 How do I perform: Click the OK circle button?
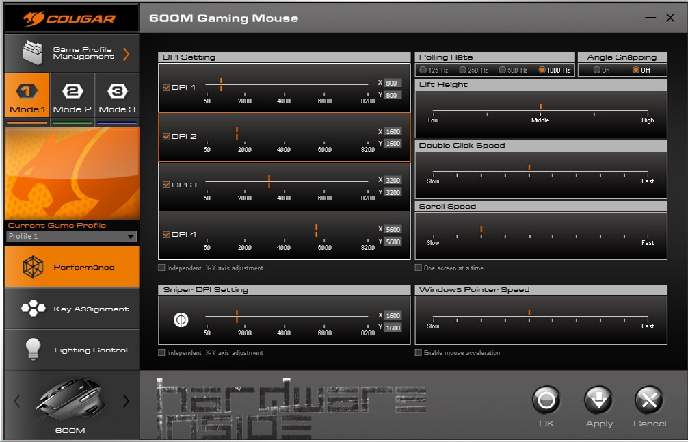(x=546, y=400)
